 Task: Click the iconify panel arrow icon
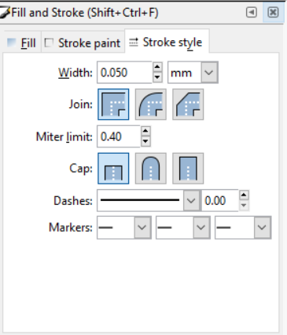pyautogui.click(x=252, y=12)
